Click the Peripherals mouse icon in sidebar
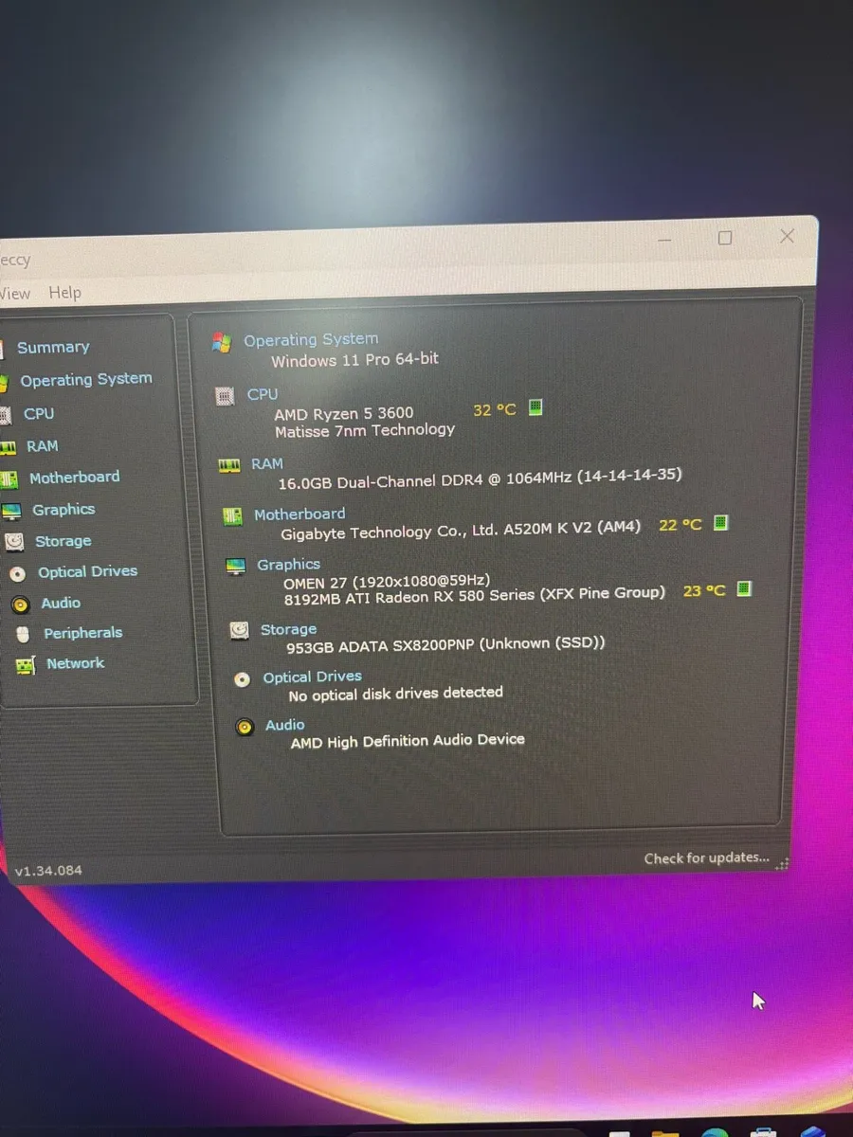The width and height of the screenshot is (853, 1137). pos(23,634)
